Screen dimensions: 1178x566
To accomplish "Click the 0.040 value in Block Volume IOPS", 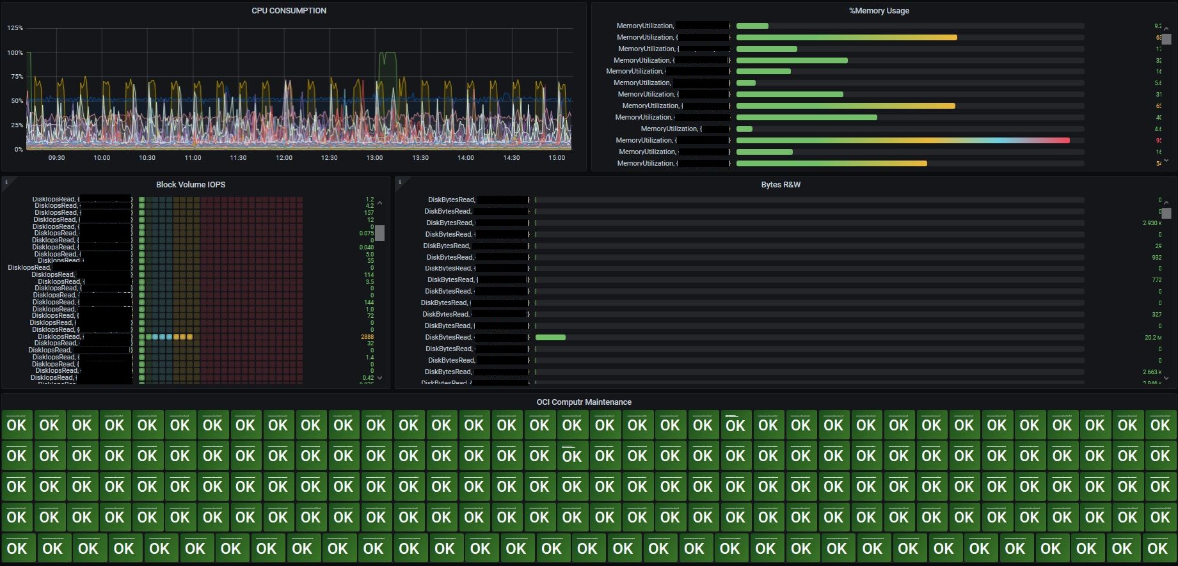I will click(367, 248).
